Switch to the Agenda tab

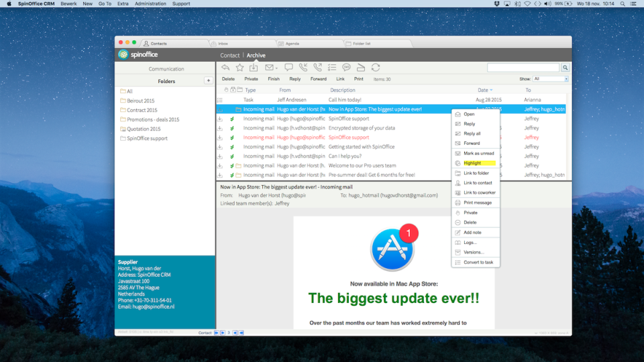(x=310, y=43)
